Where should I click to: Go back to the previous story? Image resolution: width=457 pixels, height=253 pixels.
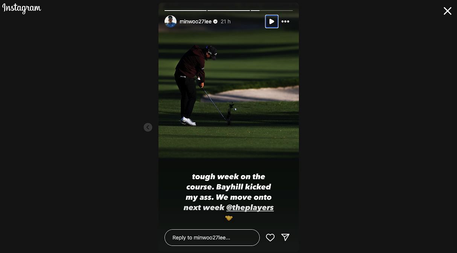coord(148,127)
